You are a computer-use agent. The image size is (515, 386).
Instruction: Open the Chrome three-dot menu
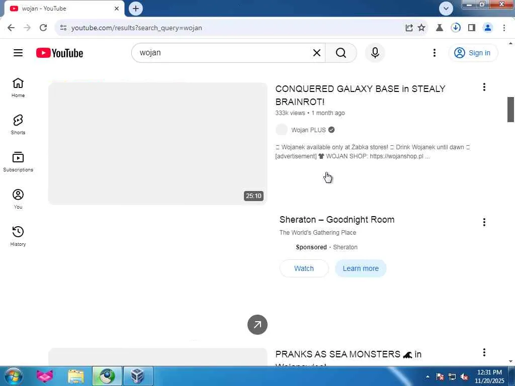coord(504,28)
